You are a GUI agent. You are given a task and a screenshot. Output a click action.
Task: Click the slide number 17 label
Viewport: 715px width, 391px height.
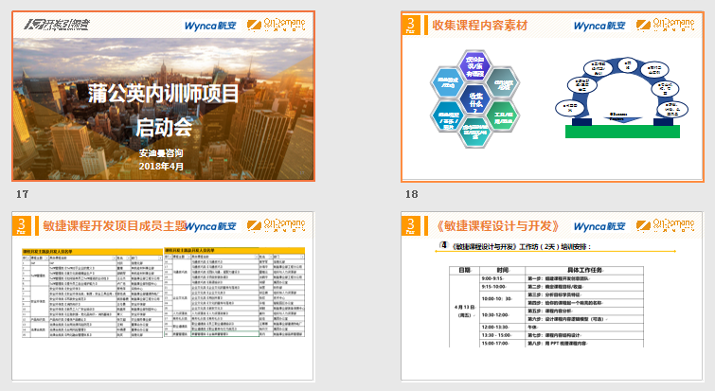coord(22,194)
